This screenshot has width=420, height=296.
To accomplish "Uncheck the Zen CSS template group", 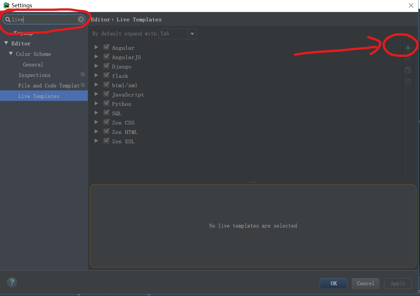I will coord(106,122).
